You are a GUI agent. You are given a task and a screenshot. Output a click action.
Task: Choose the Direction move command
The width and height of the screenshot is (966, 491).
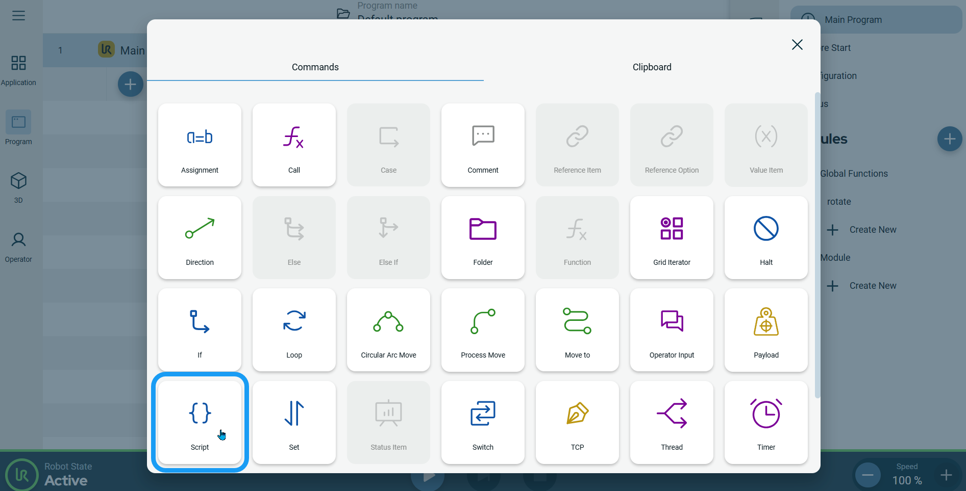200,238
